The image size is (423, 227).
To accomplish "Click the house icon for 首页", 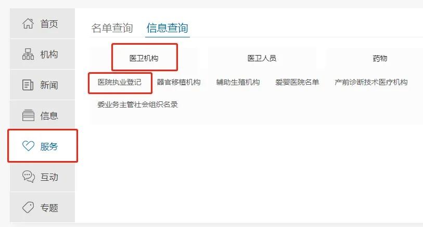I will pos(28,24).
